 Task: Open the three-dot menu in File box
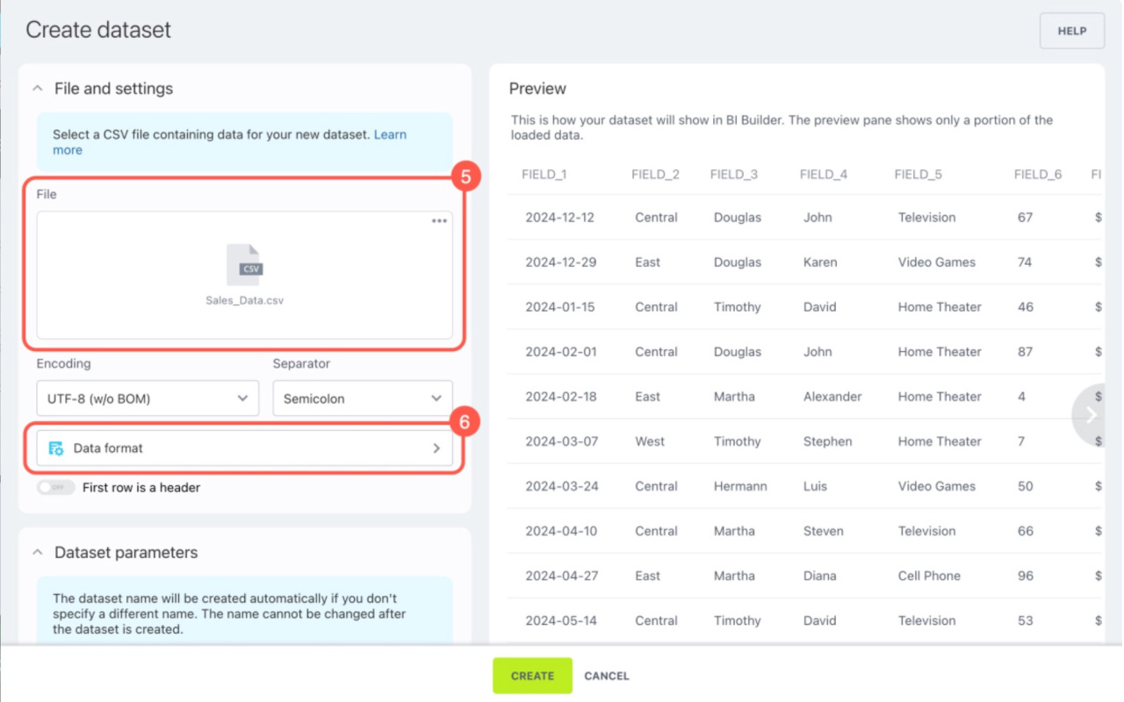tap(439, 221)
